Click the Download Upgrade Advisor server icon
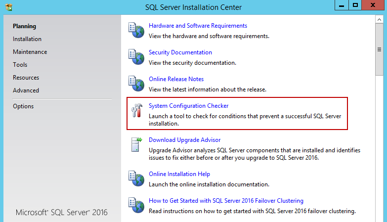 pyautogui.click(x=137, y=144)
